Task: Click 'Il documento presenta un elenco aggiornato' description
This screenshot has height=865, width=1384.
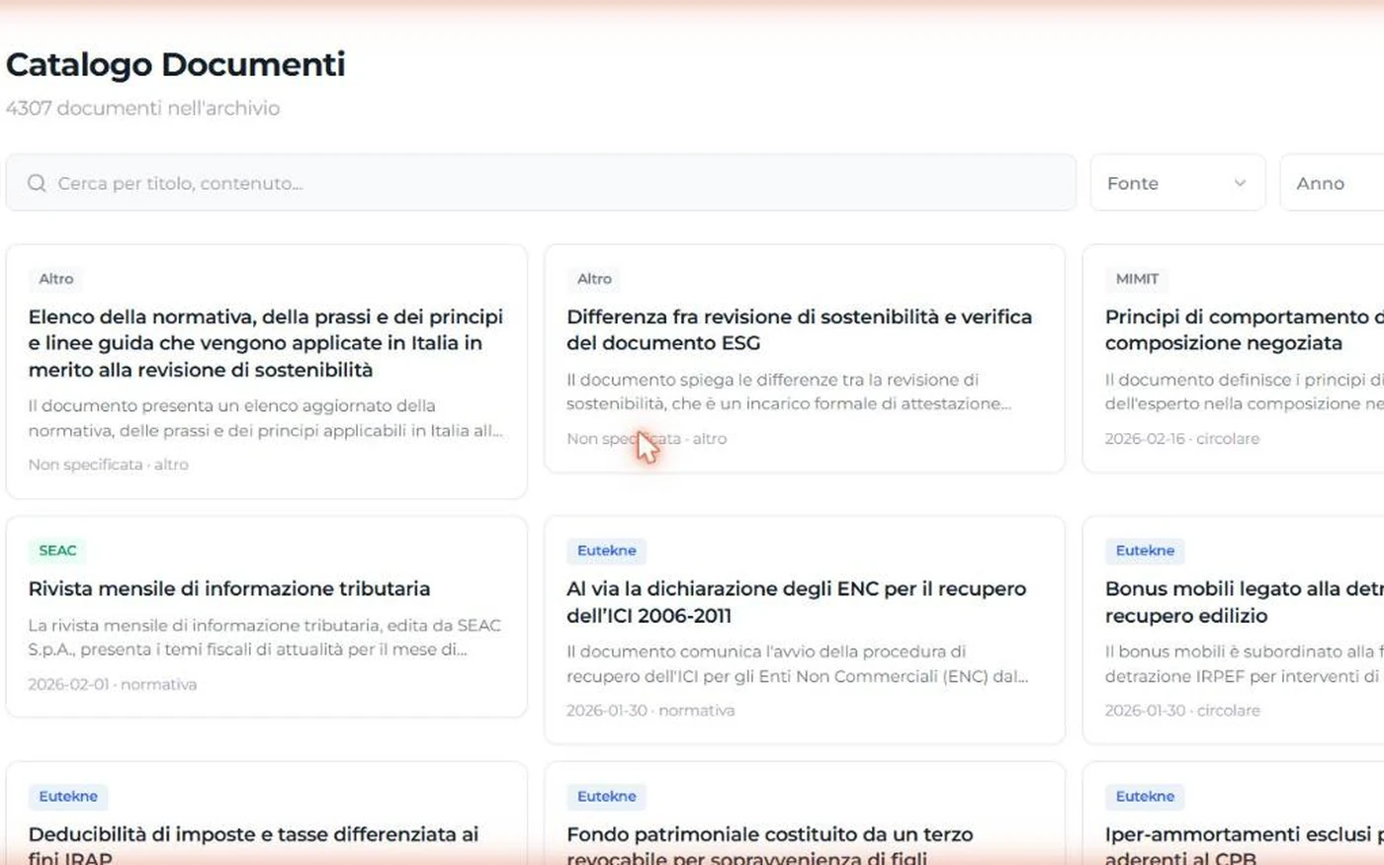Action: (266, 418)
